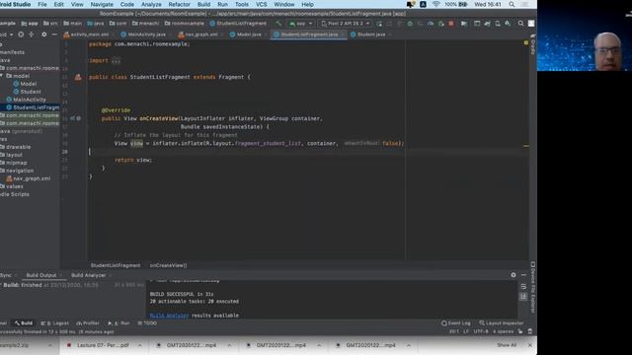632x355 pixels.
Task: Open the VCS menu
Action: pos(261,4)
